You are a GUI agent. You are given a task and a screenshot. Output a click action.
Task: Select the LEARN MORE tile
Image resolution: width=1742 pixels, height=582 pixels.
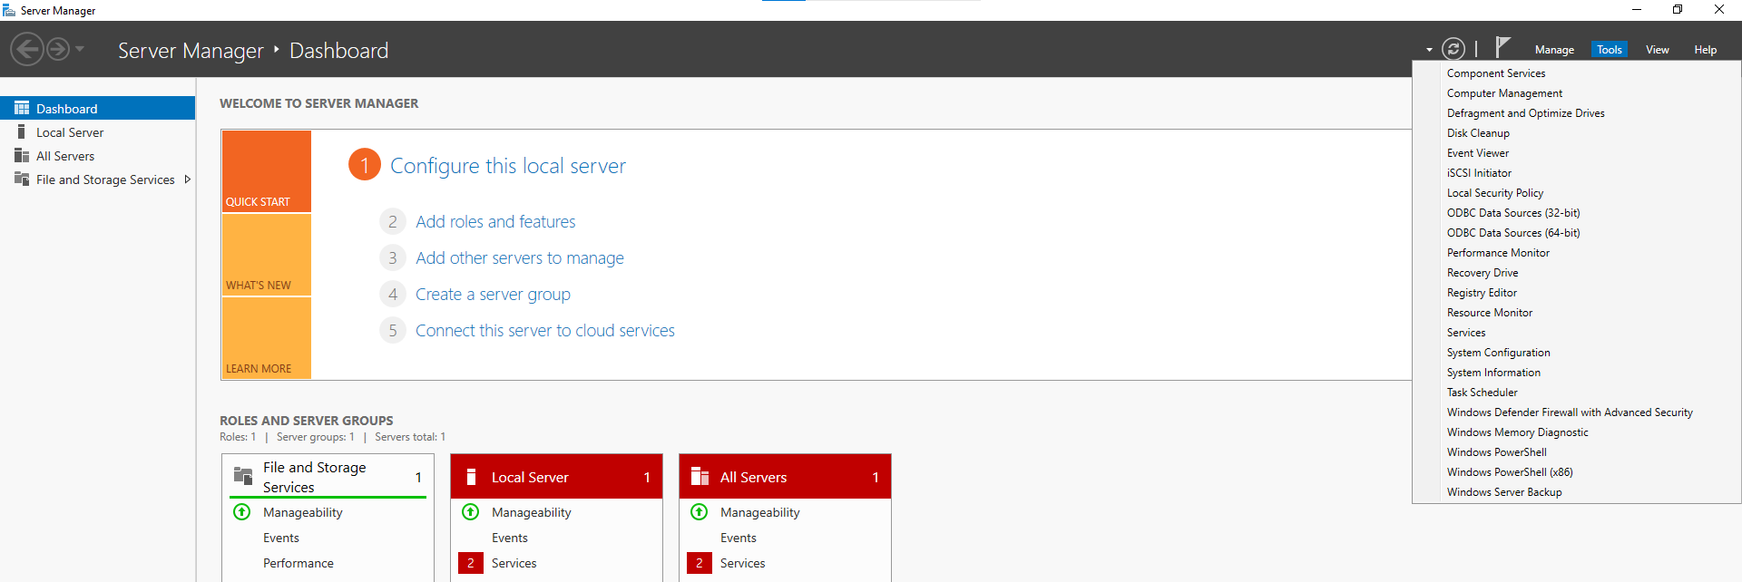[267, 337]
